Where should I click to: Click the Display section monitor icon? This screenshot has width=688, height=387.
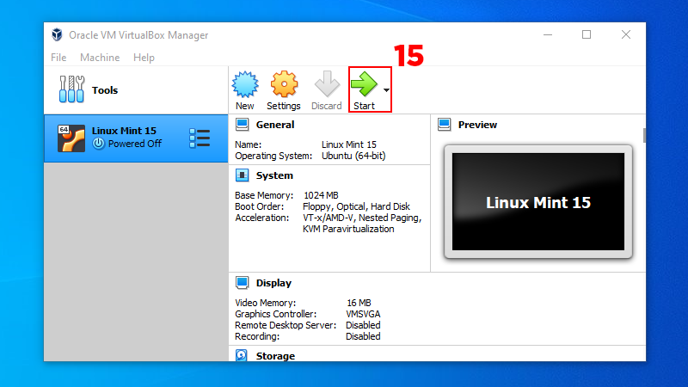point(243,283)
